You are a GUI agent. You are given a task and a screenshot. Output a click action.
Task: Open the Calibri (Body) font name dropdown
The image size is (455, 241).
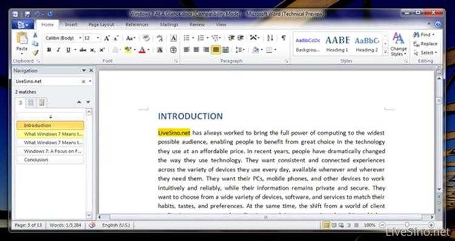pos(80,38)
